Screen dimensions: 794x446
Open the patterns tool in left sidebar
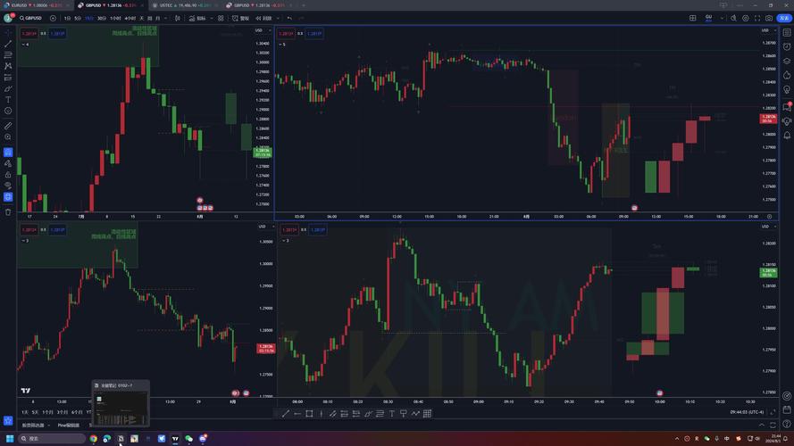tap(8, 66)
